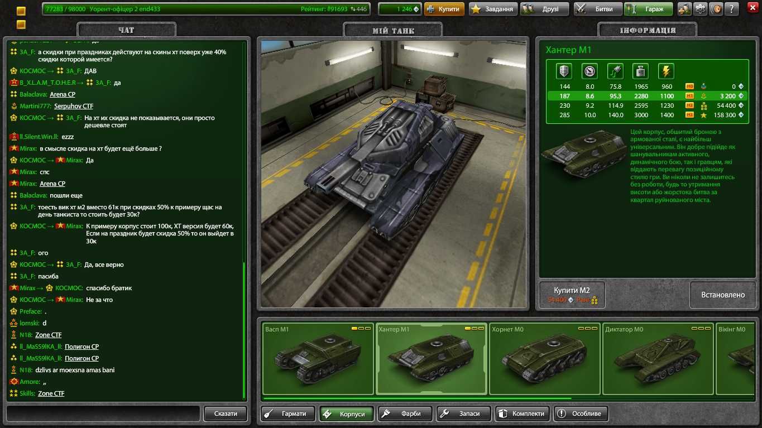762x428 pixels.
Task: Open the Запаси category tab
Action: pos(464,413)
